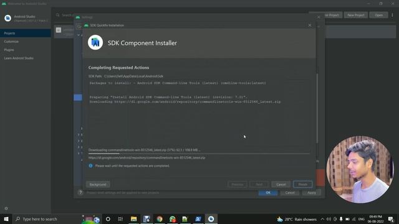Show hidden system tray icons
This screenshot has height=224, width=399.
pos(322,219)
